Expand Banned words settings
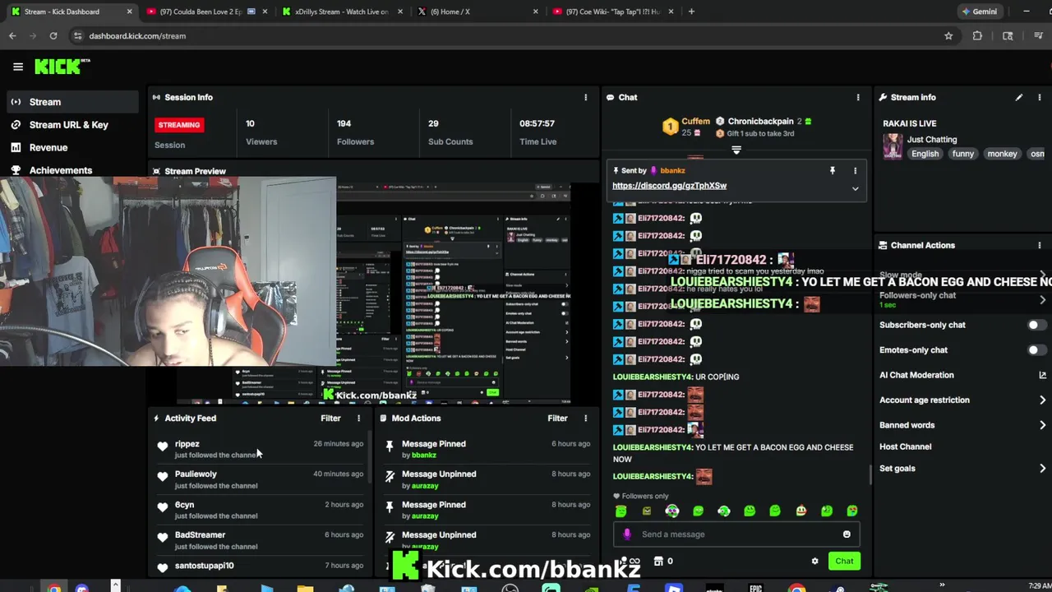 point(1042,425)
